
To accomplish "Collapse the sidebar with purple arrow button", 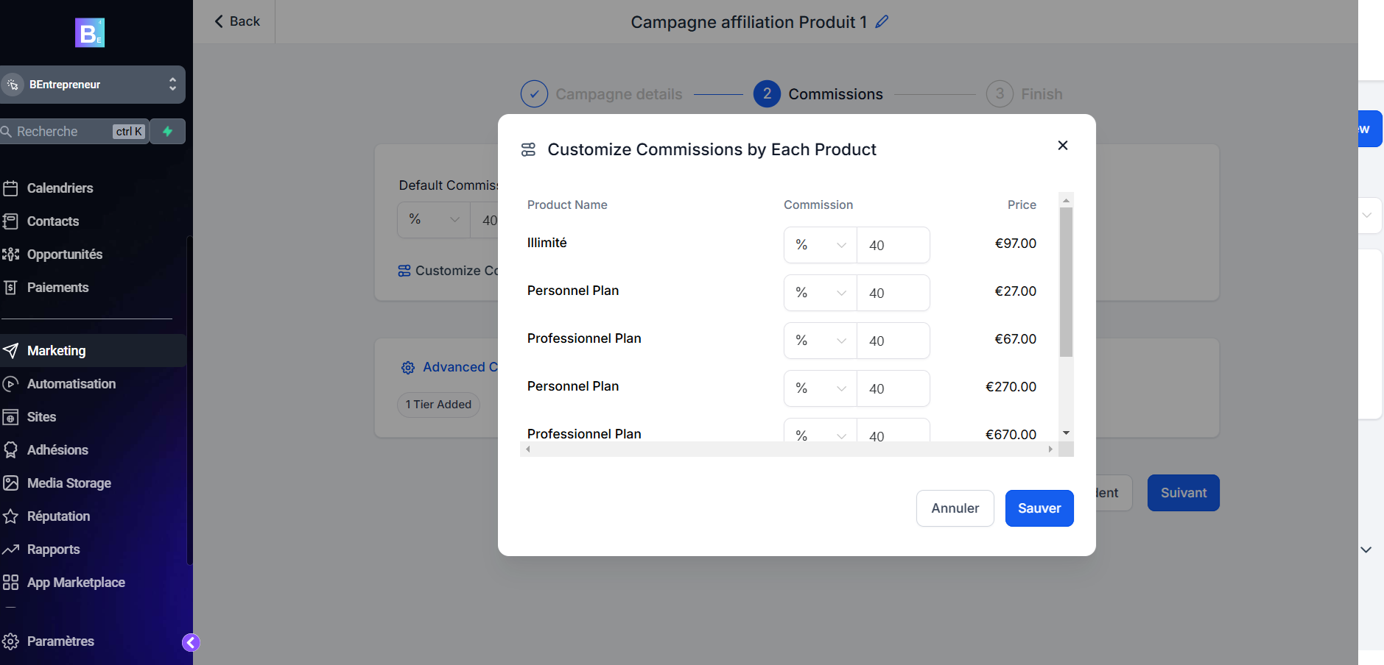I will (x=191, y=643).
